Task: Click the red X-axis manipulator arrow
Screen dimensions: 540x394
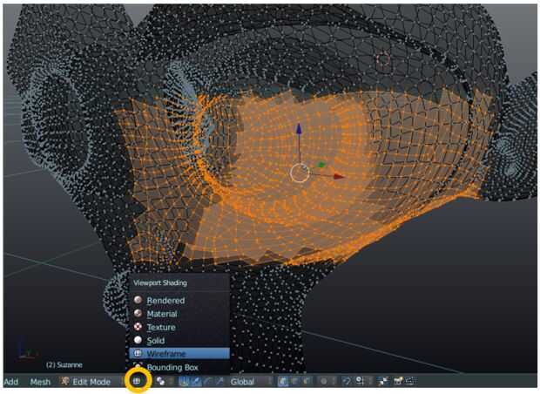Action: coord(339,176)
